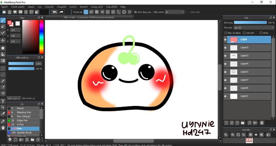Screen dimensions: 276x146
Task: Zoom in using navigator magnifier plus
Action: coord(233,135)
